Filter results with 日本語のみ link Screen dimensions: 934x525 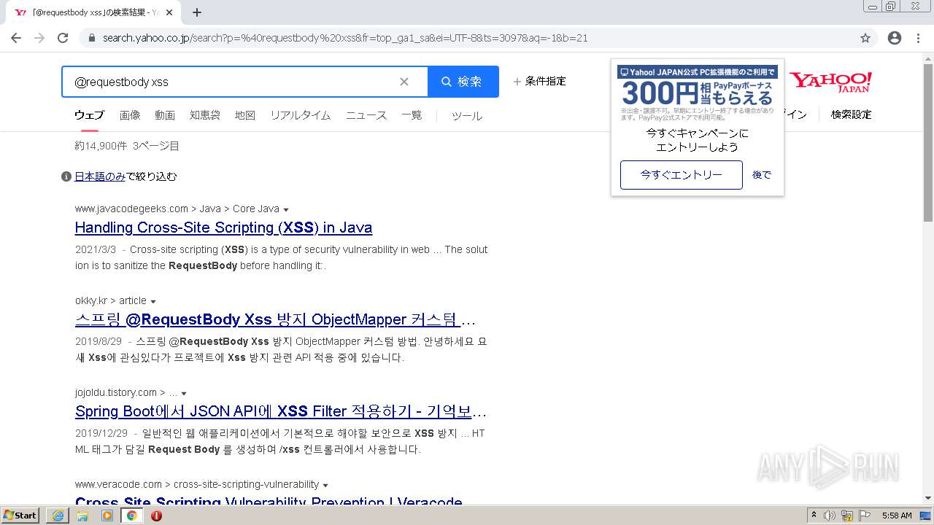pos(100,176)
